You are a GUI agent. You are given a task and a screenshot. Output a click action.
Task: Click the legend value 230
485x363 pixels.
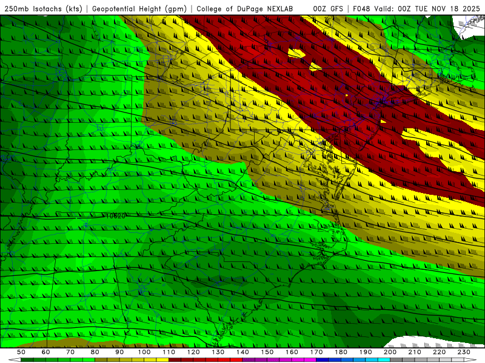464,352
